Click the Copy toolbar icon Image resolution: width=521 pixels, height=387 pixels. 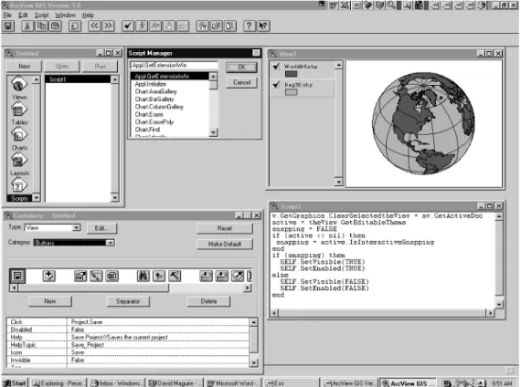pyautogui.click(x=41, y=26)
